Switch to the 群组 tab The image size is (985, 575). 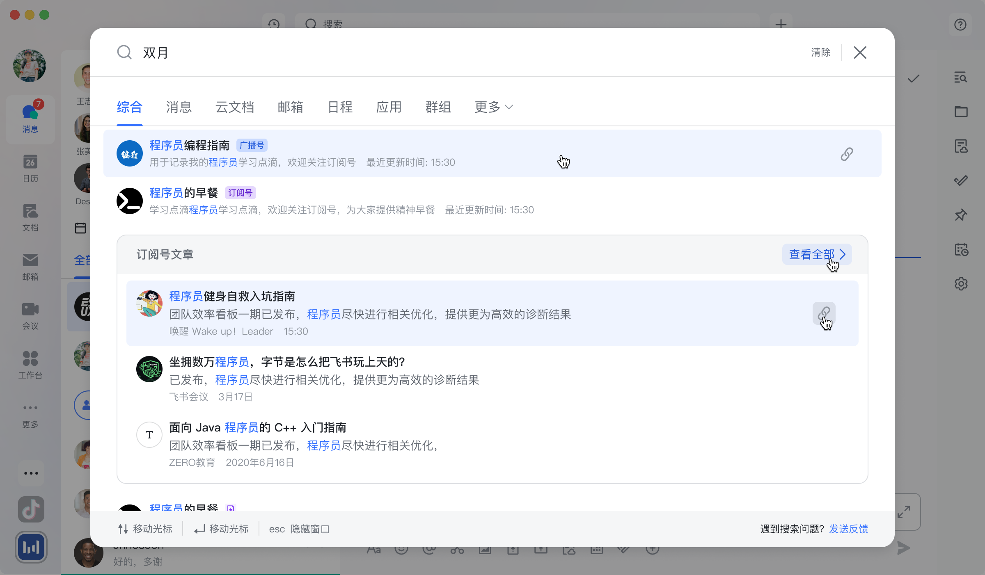click(x=438, y=107)
